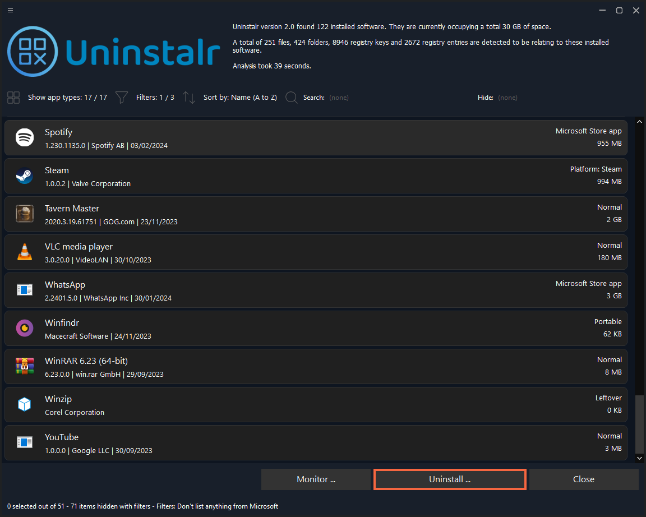Viewport: 646px width, 517px height.
Task: Click the Platform: Steam label
Action: [596, 169]
